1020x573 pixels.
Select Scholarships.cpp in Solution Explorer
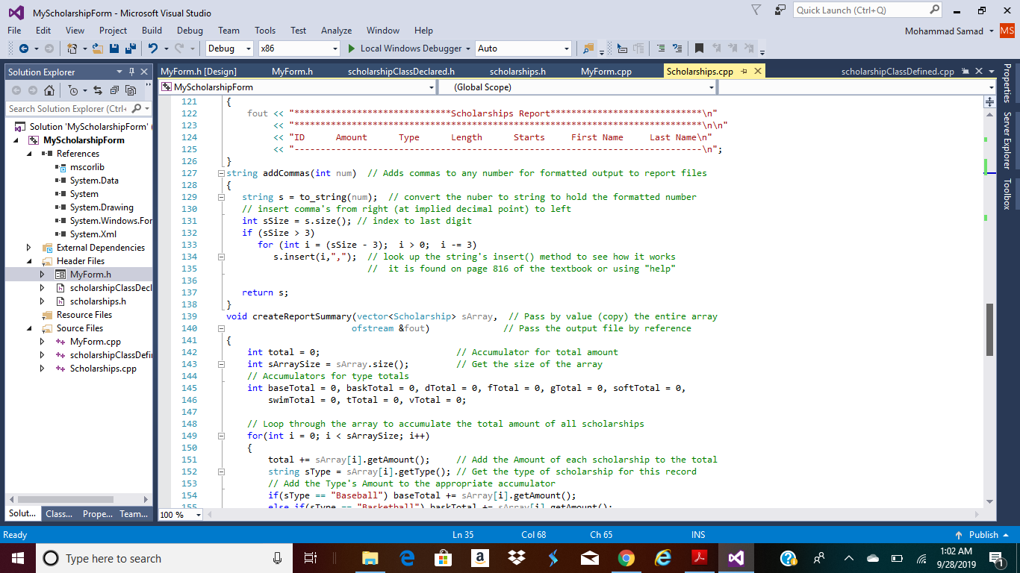(x=103, y=369)
